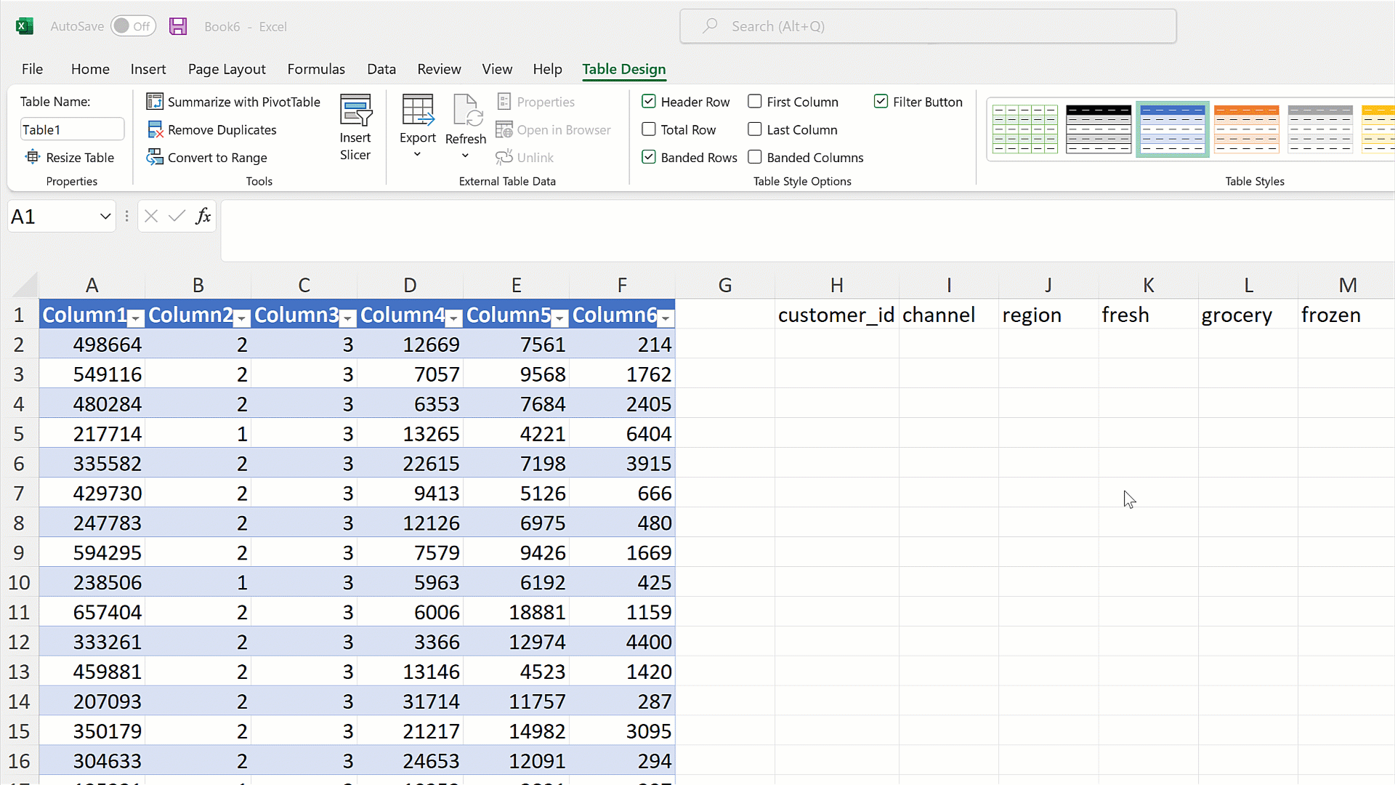The image size is (1395, 785).
Task: Expand the Export dropdown arrow
Action: click(x=417, y=154)
